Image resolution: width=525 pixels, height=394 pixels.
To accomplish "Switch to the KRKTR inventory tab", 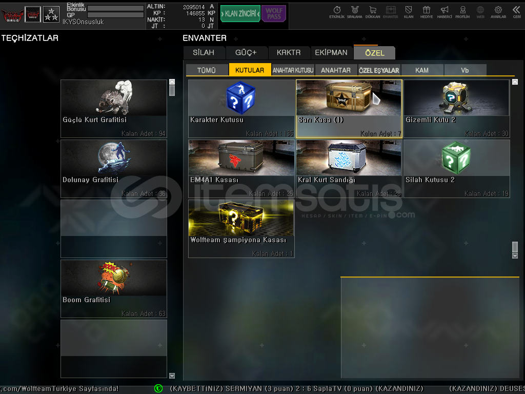I will pos(289,53).
